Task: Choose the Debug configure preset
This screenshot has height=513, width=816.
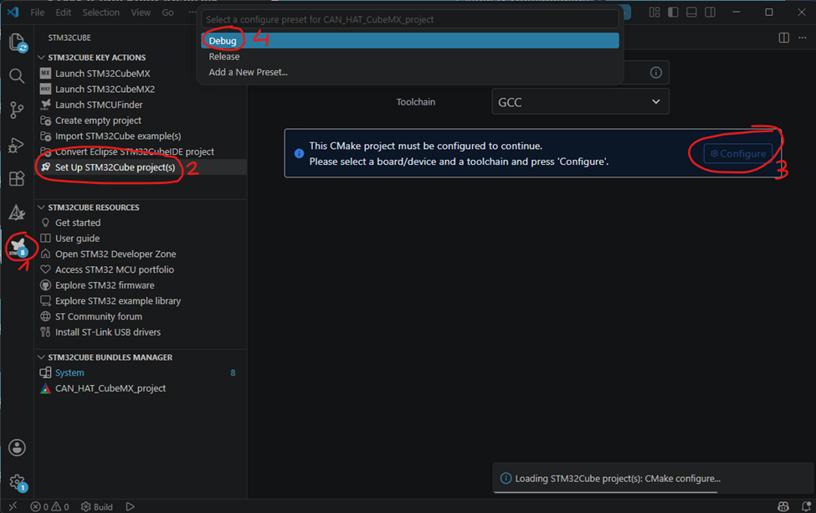Action: (410, 40)
